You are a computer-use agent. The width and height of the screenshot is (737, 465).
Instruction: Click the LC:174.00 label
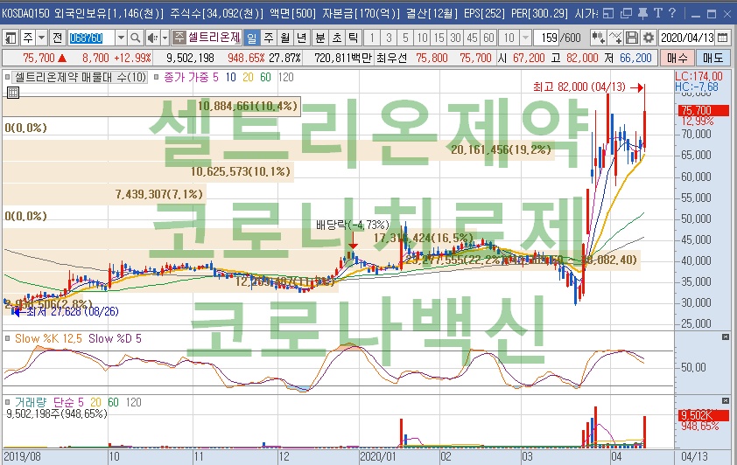pyautogui.click(x=699, y=76)
